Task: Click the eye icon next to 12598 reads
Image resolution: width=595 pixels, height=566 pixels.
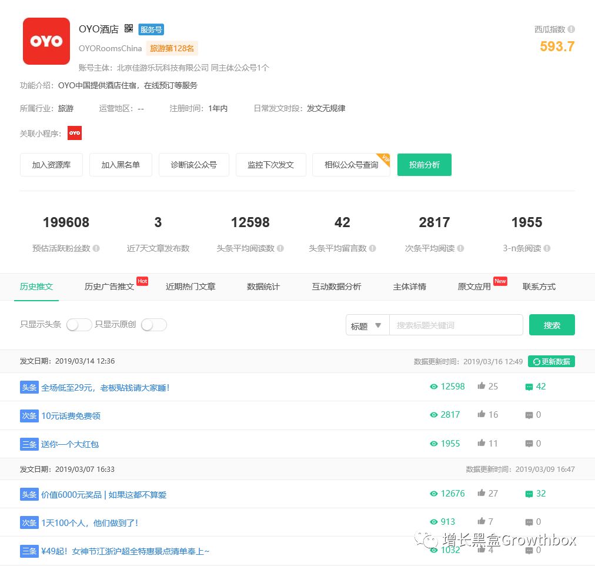Action: click(x=433, y=387)
